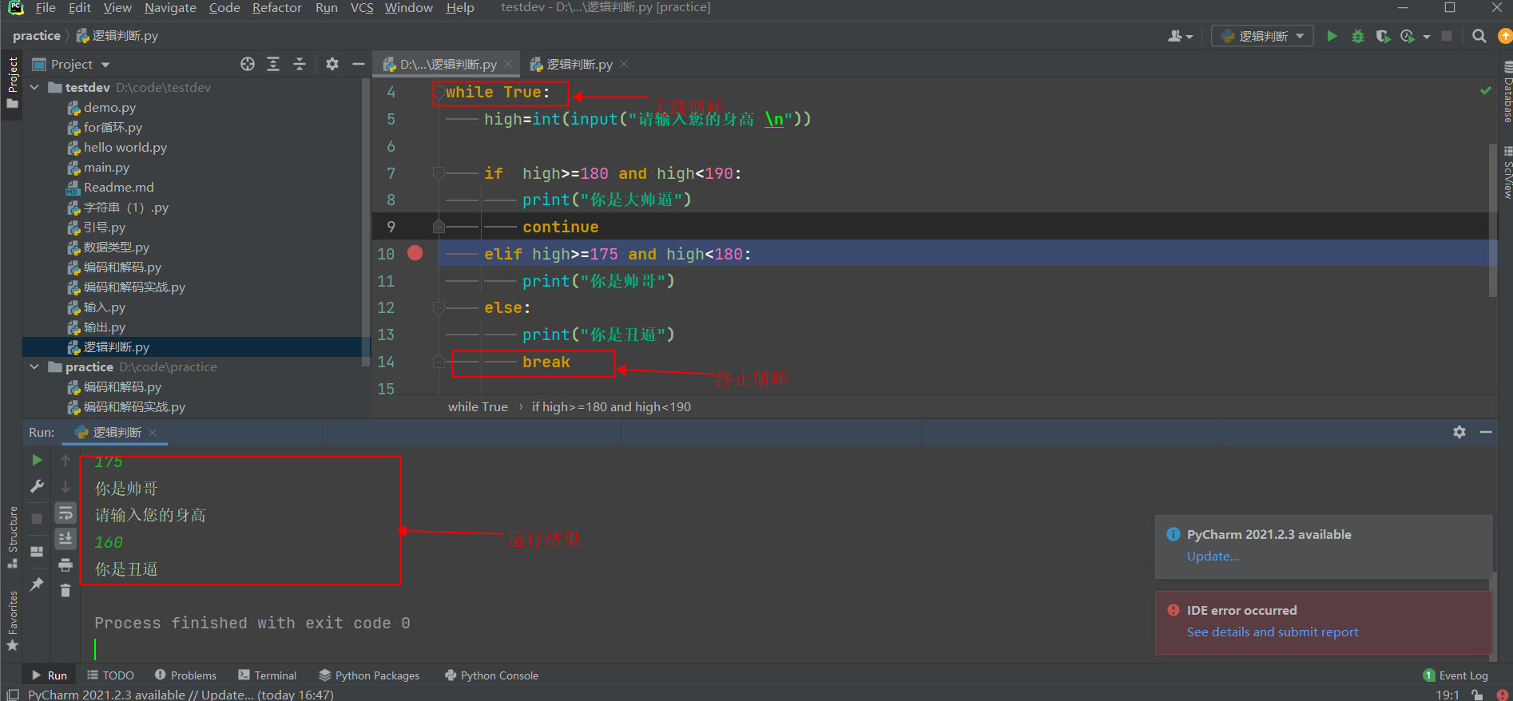This screenshot has height=701, width=1513.
Task: Open the File menu
Action: tap(46, 8)
